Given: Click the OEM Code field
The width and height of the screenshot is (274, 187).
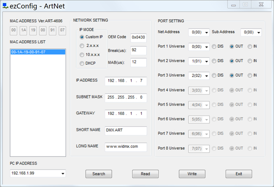Looking at the screenshot, I should point(138,38).
